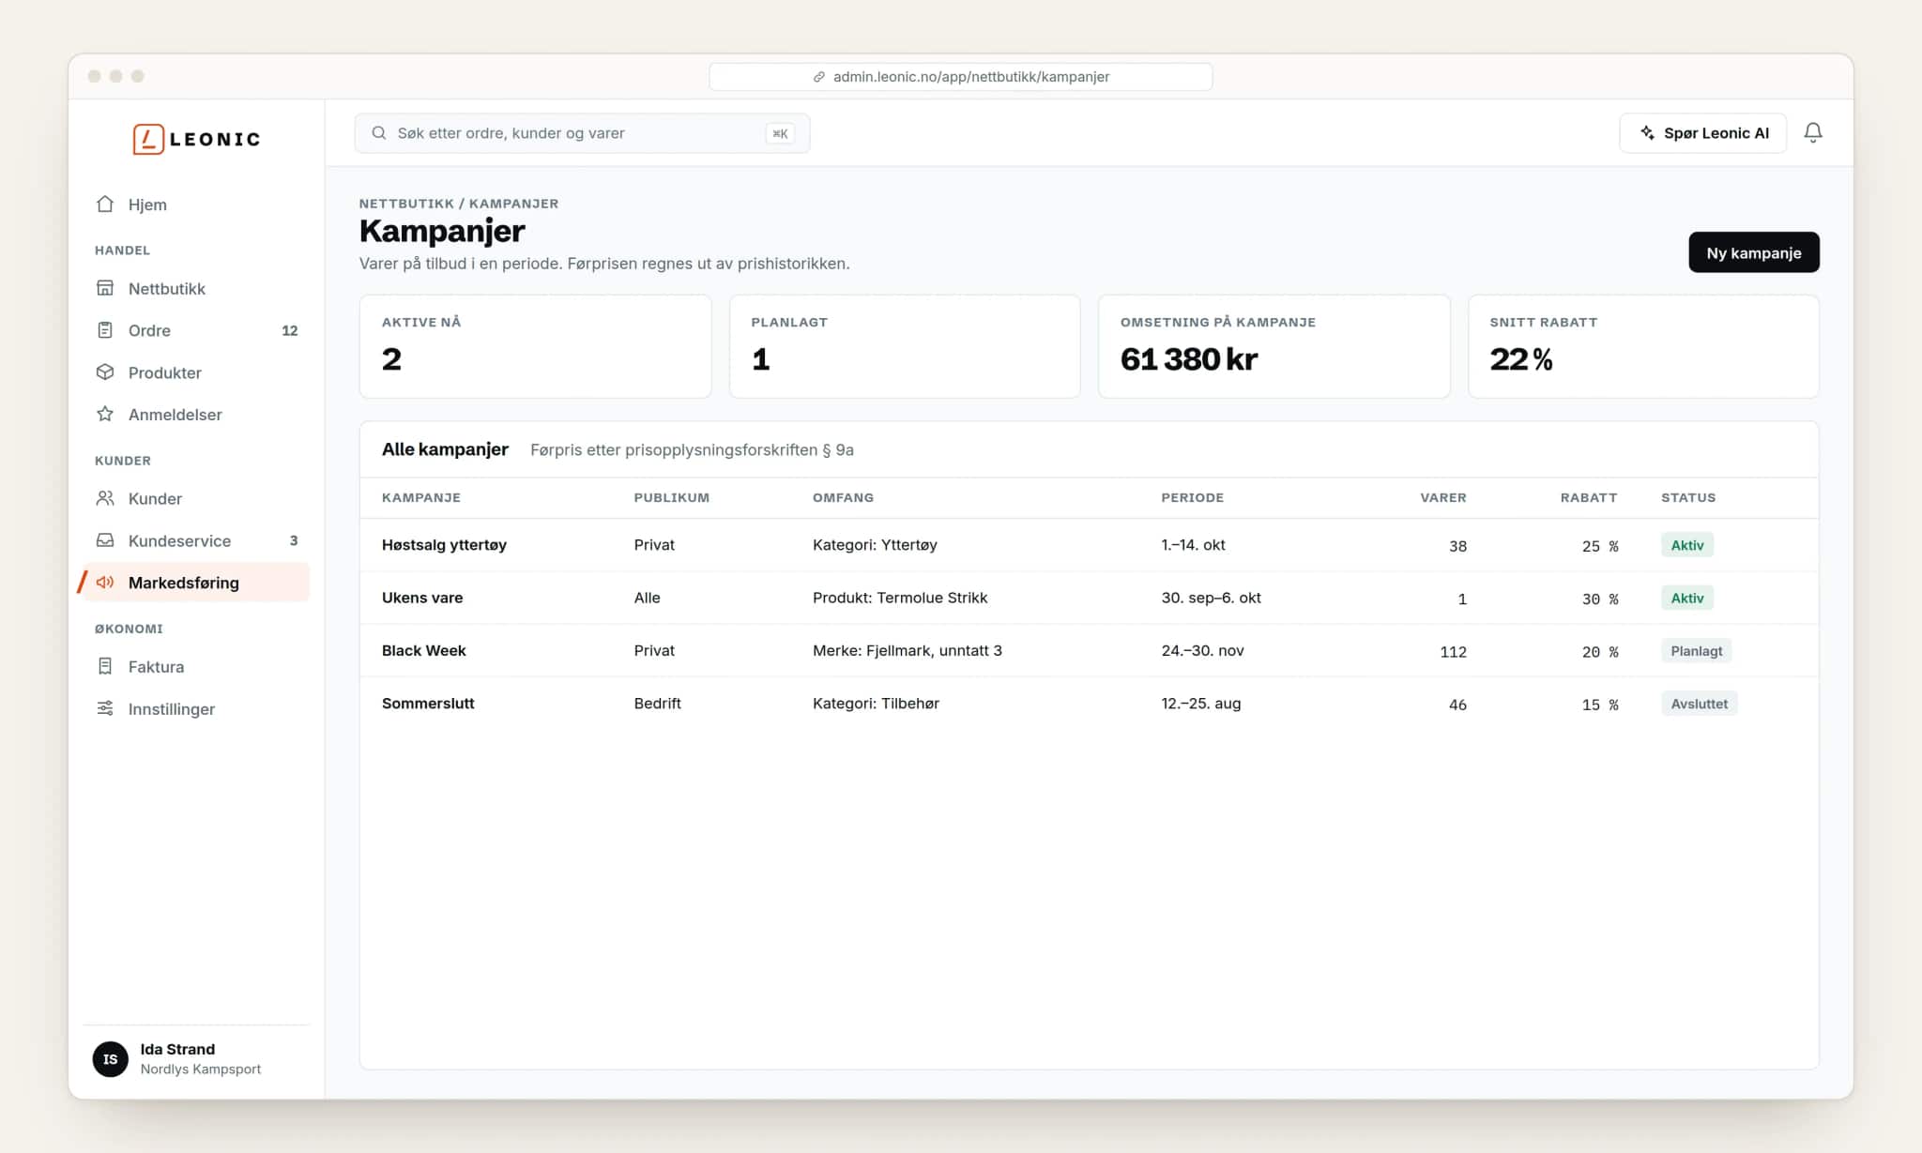
Task: Click the search magnifier icon
Action: point(379,133)
